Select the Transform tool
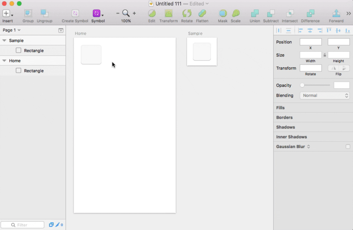This screenshot has width=353, height=230. pyautogui.click(x=169, y=14)
